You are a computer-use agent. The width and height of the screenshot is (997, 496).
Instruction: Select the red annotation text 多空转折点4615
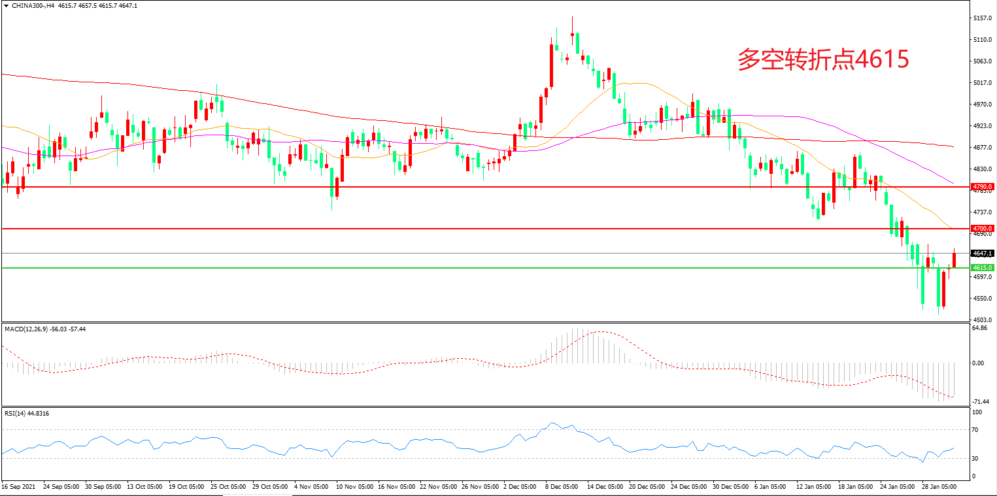coord(823,59)
